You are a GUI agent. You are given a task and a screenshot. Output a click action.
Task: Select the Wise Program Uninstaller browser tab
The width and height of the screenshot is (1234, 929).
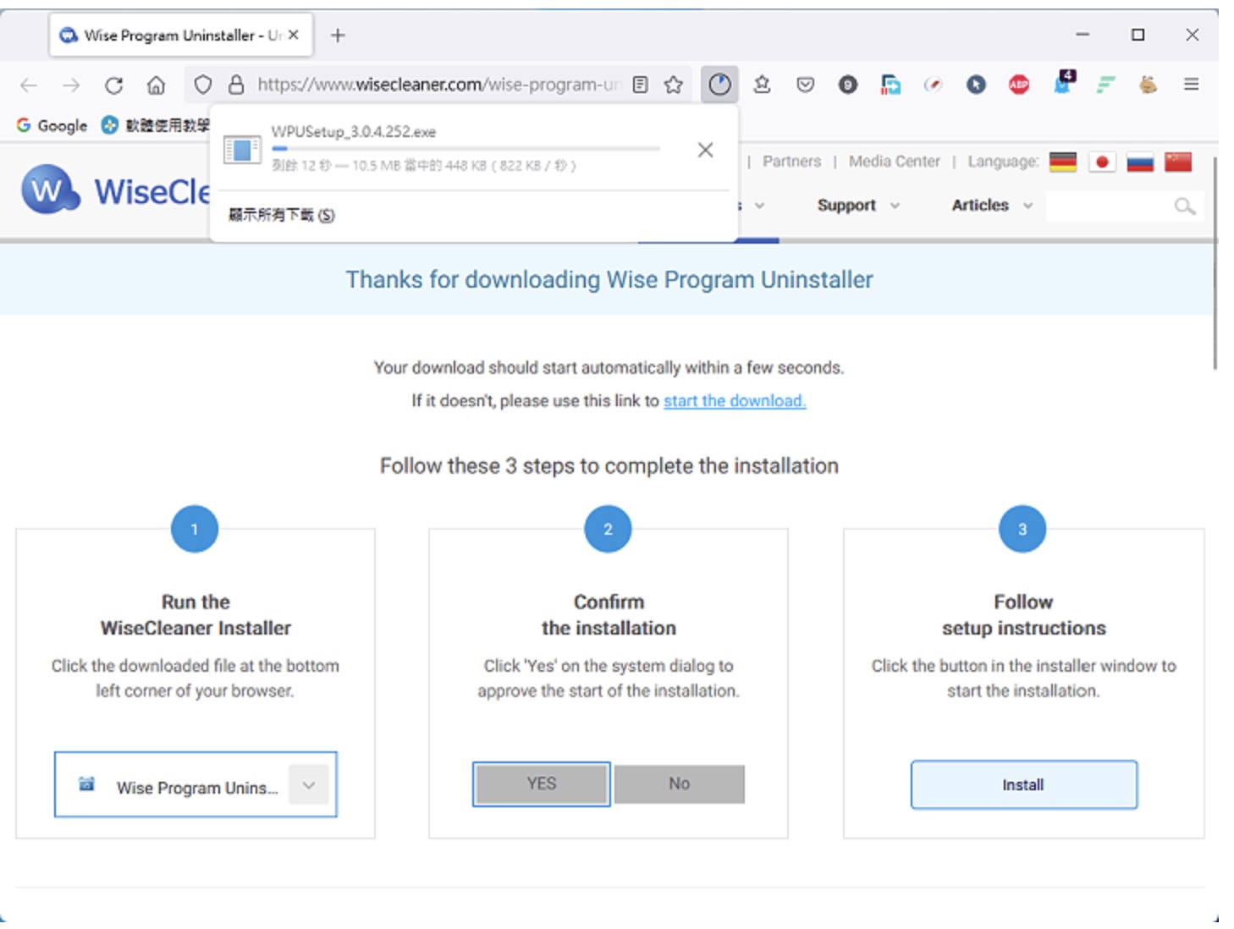[181, 36]
